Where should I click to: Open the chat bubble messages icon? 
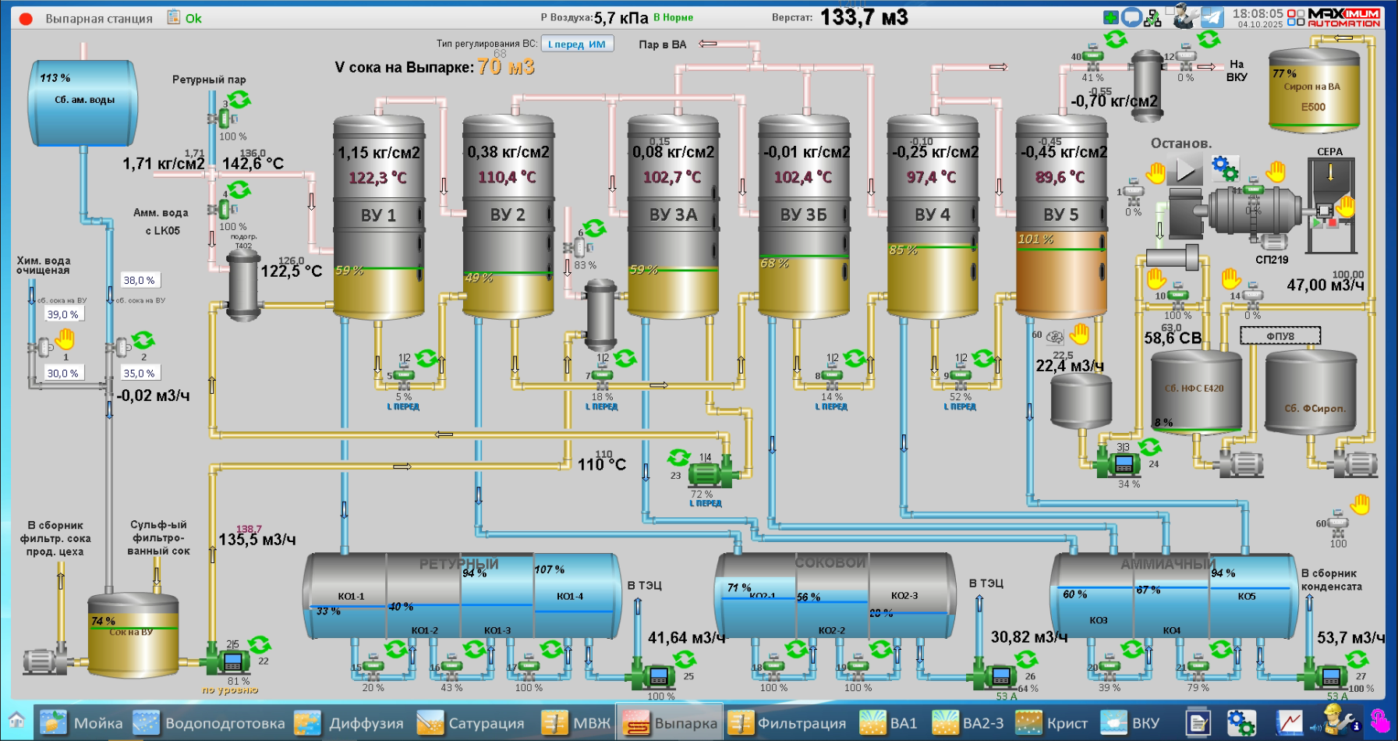[1131, 17]
